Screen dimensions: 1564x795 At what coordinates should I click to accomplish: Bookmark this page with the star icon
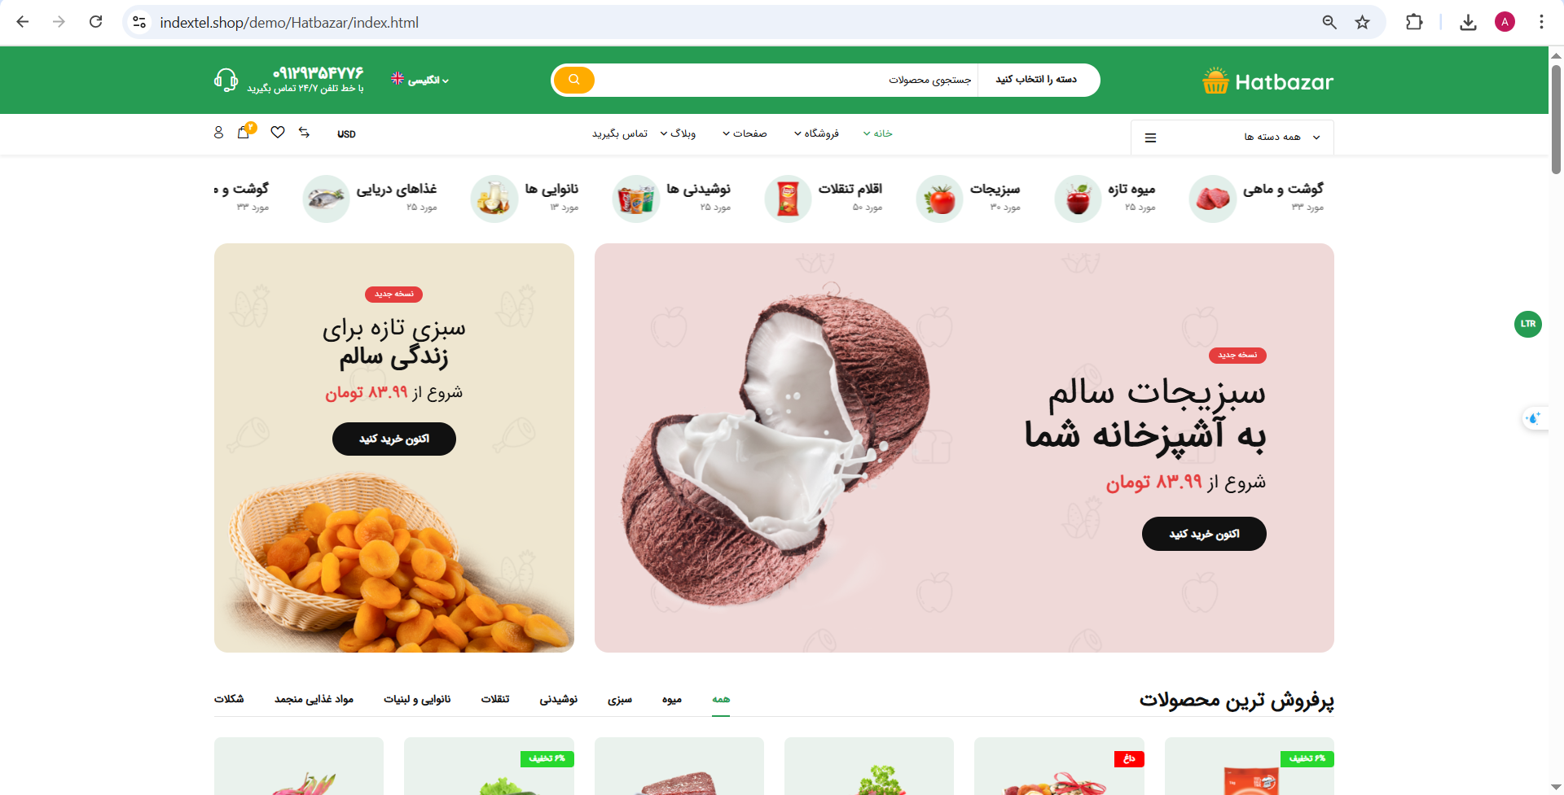[1362, 23]
